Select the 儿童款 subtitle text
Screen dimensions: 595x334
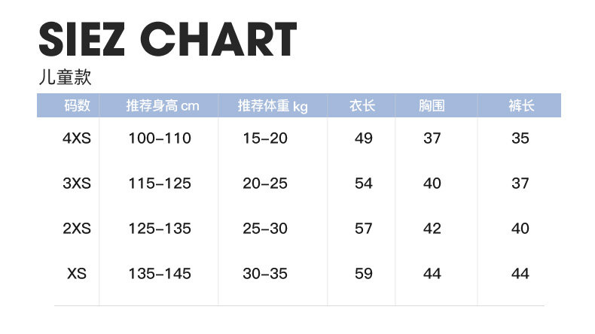pyautogui.click(x=65, y=77)
